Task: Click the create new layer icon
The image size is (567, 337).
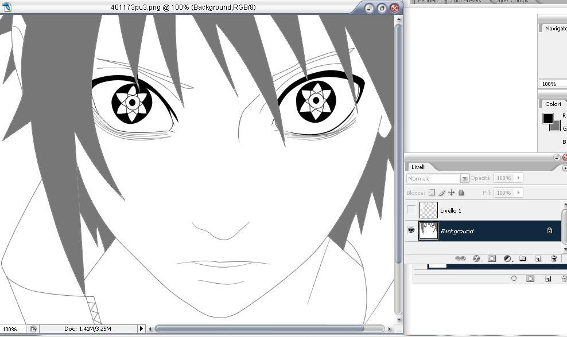Action: point(538,258)
